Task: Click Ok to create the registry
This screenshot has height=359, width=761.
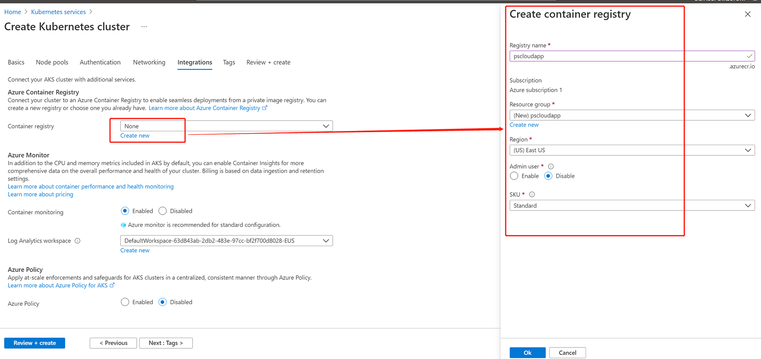Action: point(527,353)
